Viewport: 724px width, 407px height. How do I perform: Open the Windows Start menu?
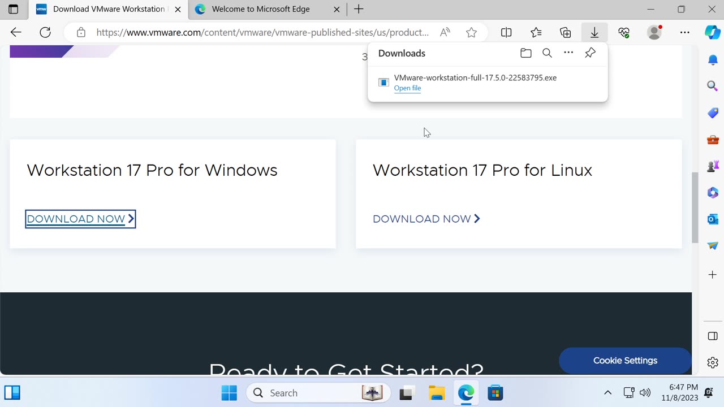tap(229, 393)
